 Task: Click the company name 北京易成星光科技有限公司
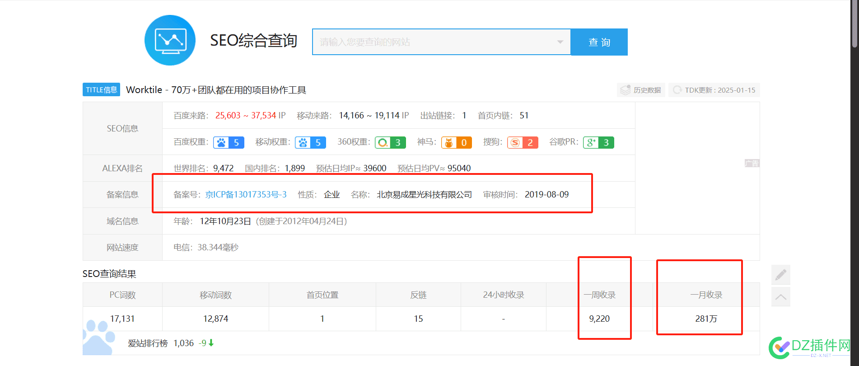[x=424, y=194]
